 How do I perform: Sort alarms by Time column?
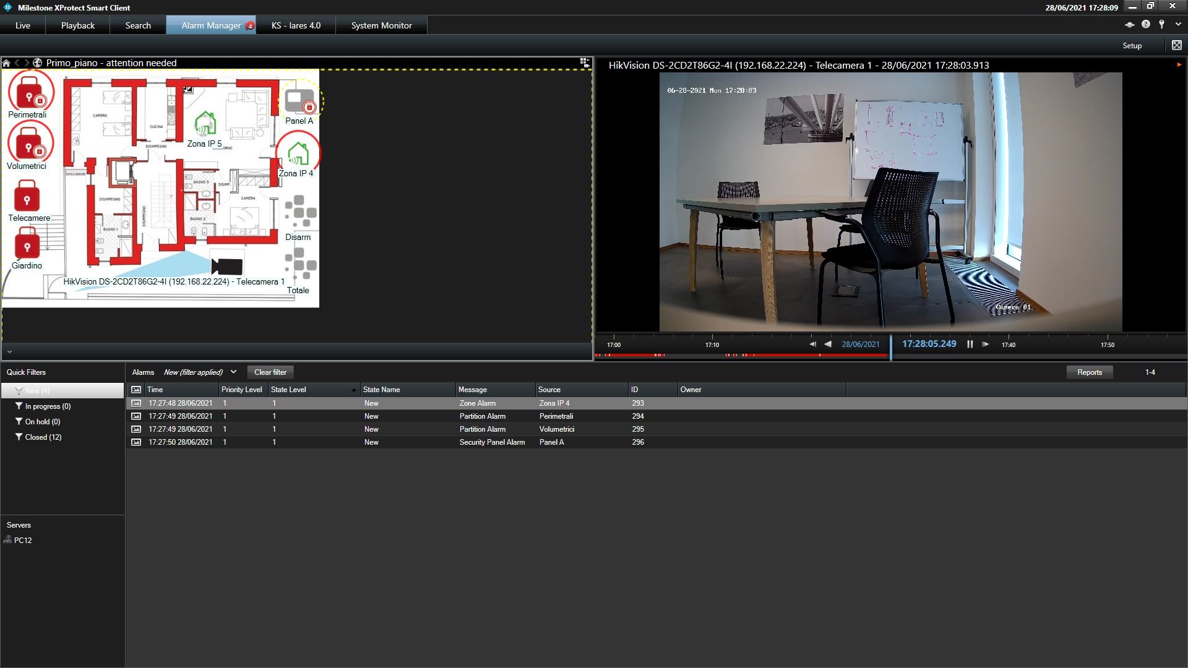(x=182, y=390)
